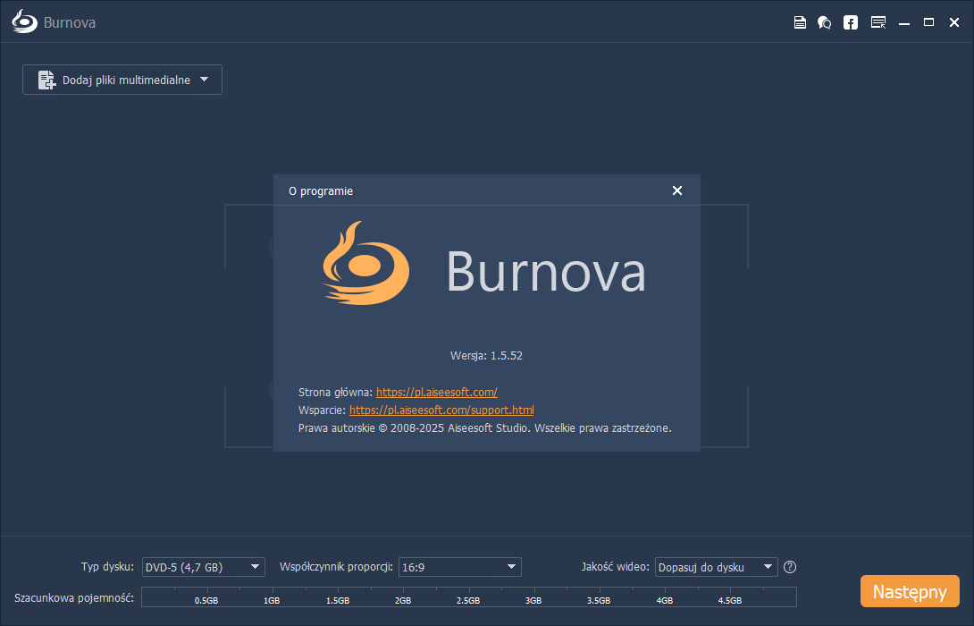The image size is (974, 626).
Task: Click the Wsparcie label
Action: coord(322,410)
